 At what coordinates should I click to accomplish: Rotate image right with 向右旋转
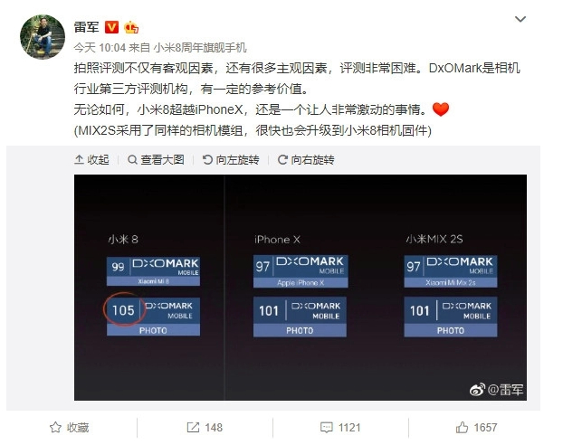coord(306,160)
